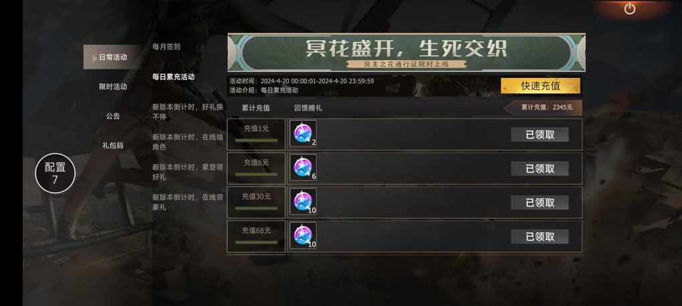This screenshot has height=306, width=682.
Task: Select 每日累充活动 in the activity list
Action: [x=173, y=77]
